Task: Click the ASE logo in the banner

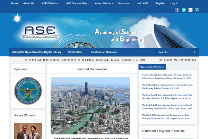Action: (x=40, y=32)
